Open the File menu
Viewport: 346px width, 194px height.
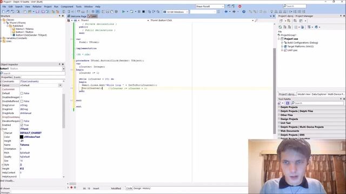pos(4,6)
